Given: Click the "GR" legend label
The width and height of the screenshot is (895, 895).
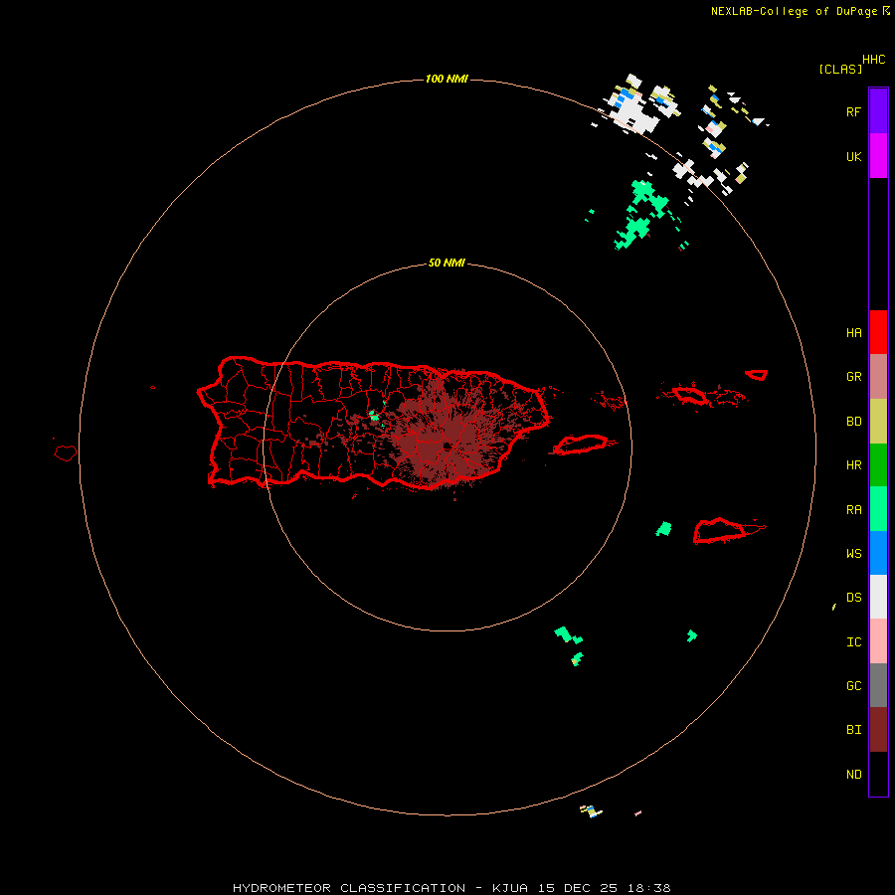Looking at the screenshot, I should (853, 377).
